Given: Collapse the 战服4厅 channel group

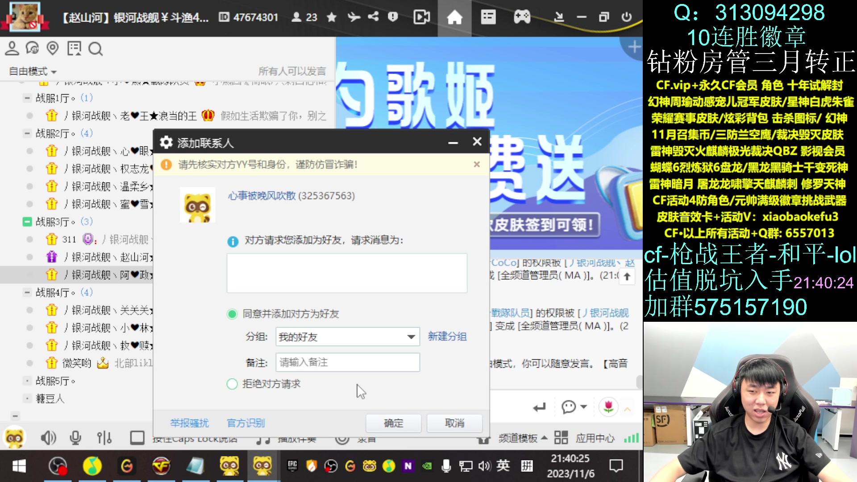Looking at the screenshot, I should point(28,292).
